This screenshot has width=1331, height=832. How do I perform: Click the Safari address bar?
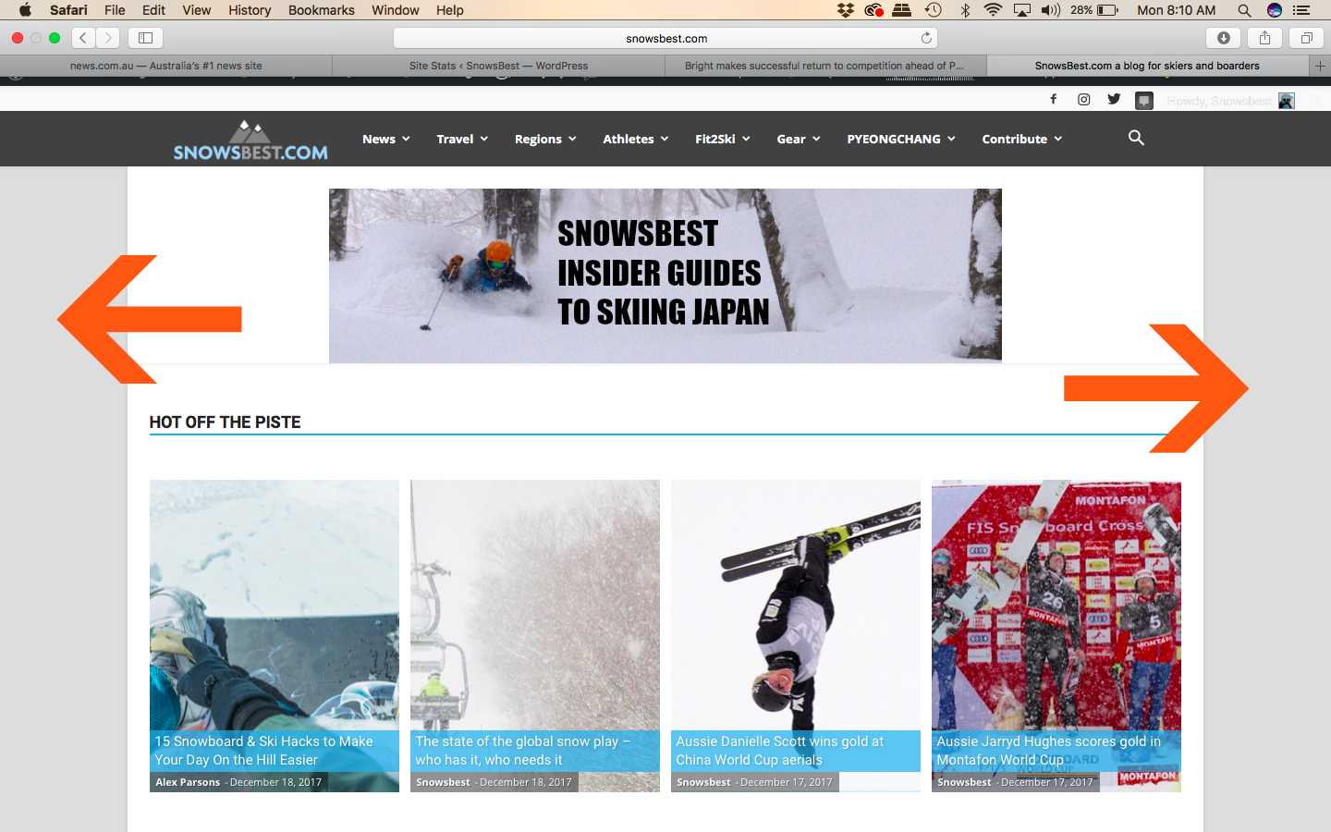665,38
